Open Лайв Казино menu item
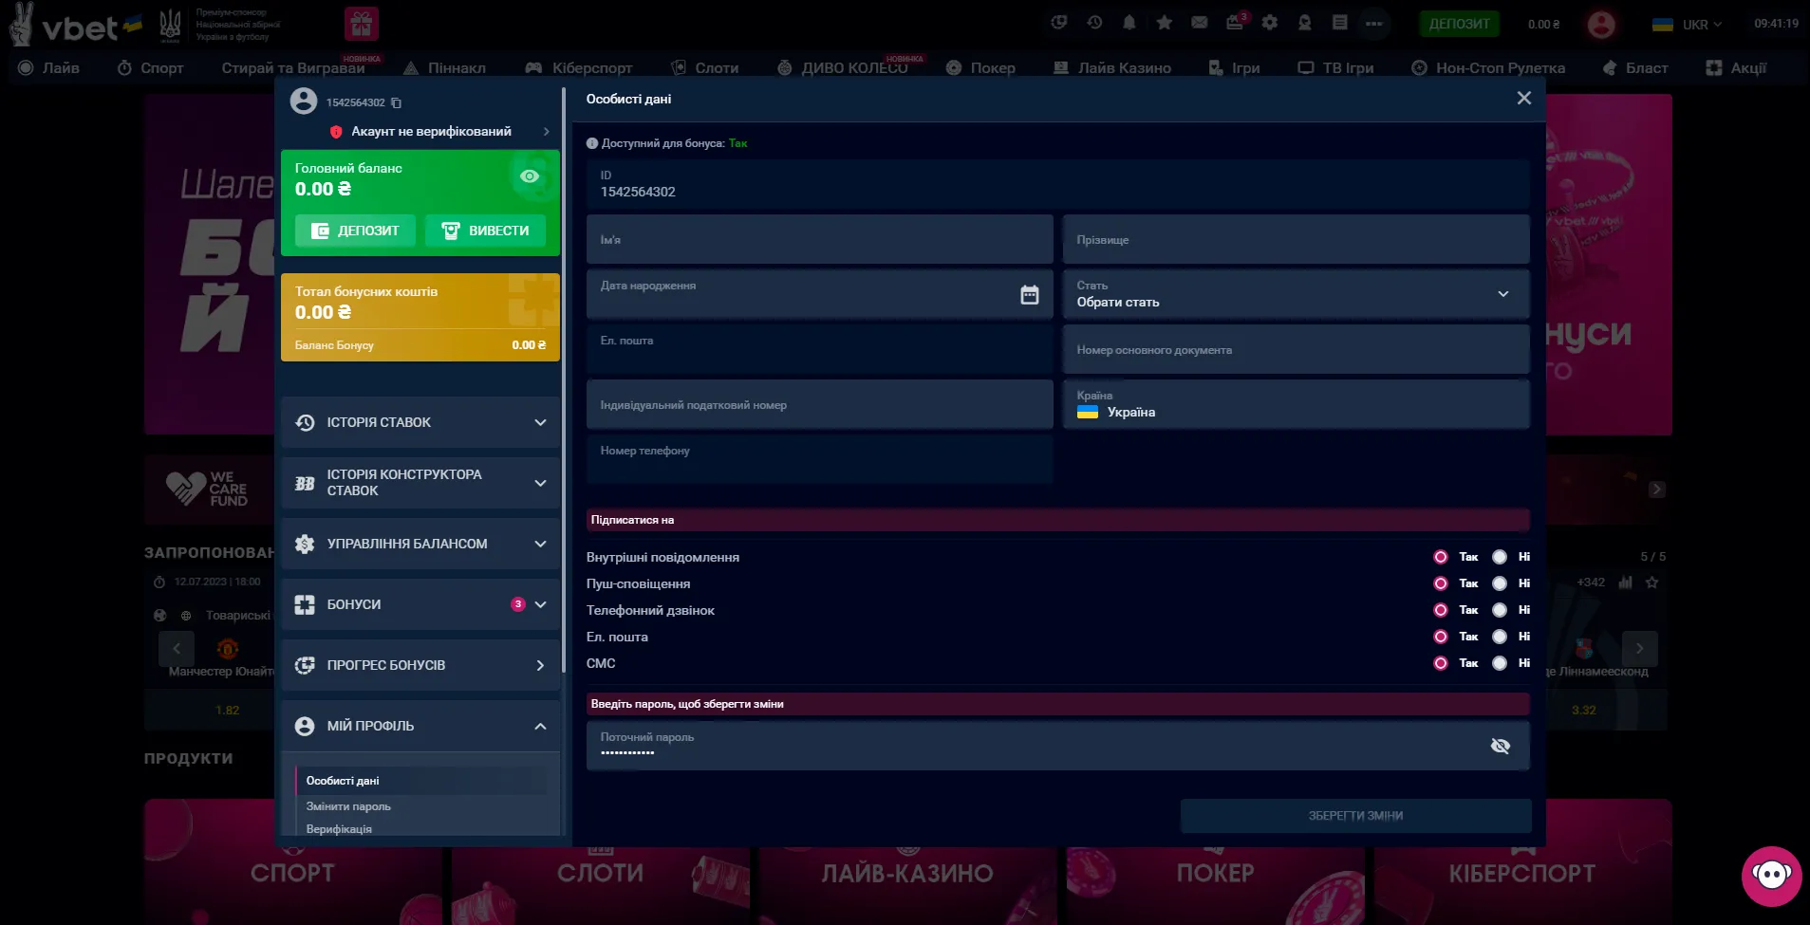The image size is (1810, 925). click(1112, 68)
